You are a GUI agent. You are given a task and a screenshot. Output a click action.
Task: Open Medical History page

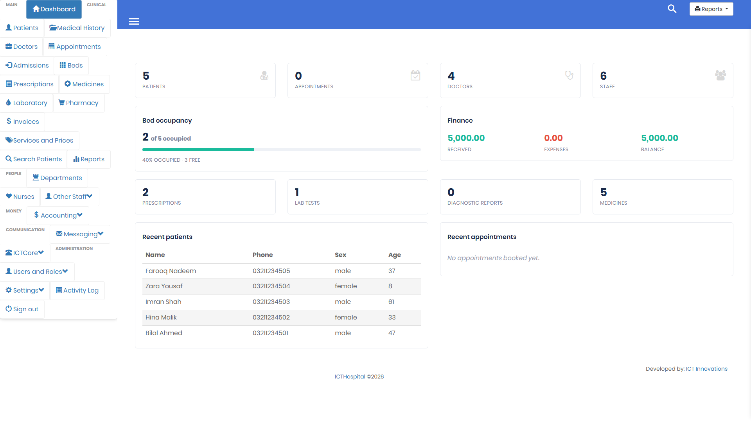77,28
